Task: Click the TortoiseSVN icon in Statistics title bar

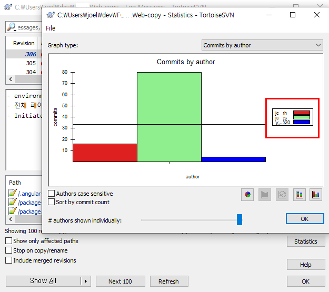Action: tap(51, 15)
